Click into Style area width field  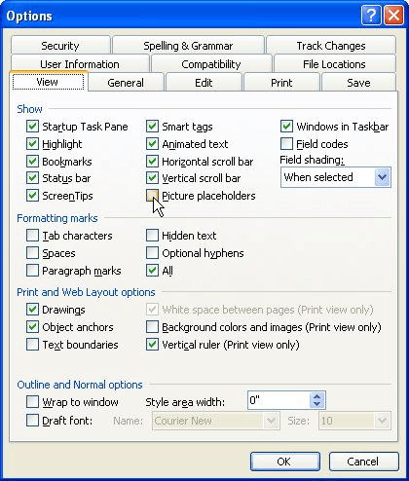pyautogui.click(x=279, y=400)
